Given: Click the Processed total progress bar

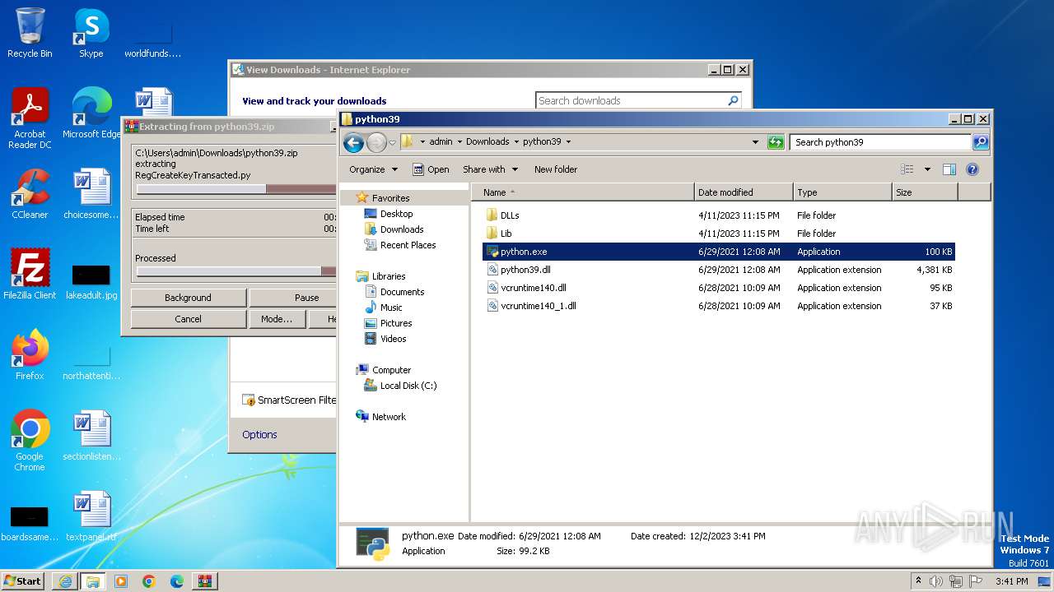Looking at the screenshot, I should point(236,271).
